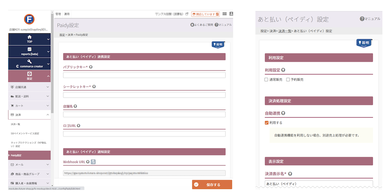
Task: Click 決済一覧 breadcrumb link in right panel
Action: pyautogui.click(x=285, y=31)
